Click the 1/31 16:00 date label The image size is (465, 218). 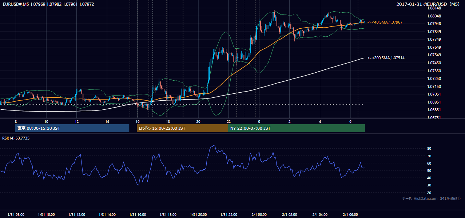pyautogui.click(x=138, y=215)
